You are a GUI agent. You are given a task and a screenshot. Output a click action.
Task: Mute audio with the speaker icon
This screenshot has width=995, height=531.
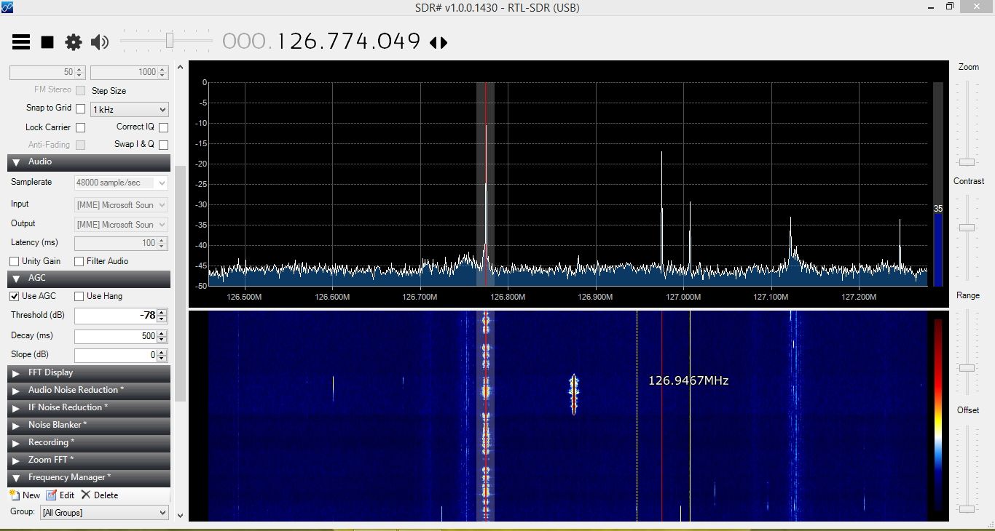tap(100, 42)
